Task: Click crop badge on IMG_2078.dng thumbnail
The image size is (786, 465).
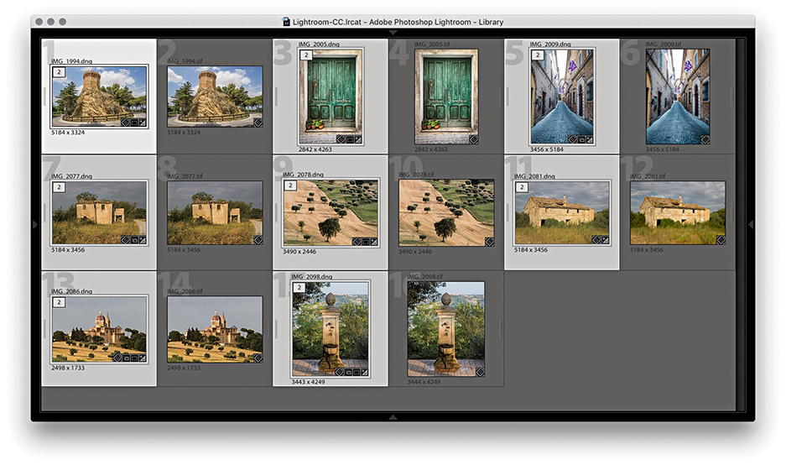Action: [365, 242]
